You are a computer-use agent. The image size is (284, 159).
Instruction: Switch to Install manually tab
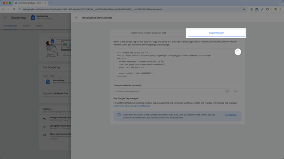tap(216, 33)
